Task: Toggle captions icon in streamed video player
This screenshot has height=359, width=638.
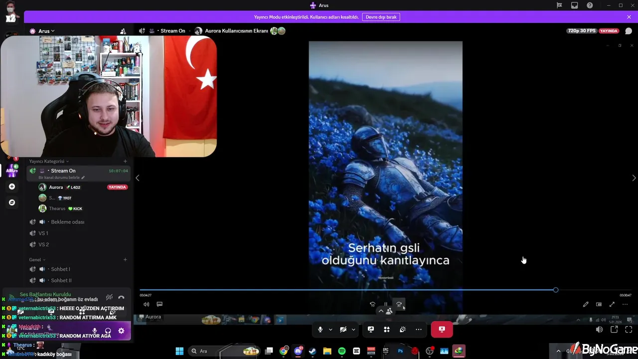Action: coord(159,304)
